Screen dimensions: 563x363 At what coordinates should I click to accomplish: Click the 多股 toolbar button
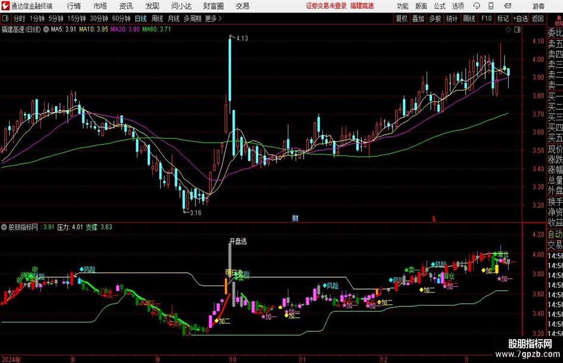435,18
